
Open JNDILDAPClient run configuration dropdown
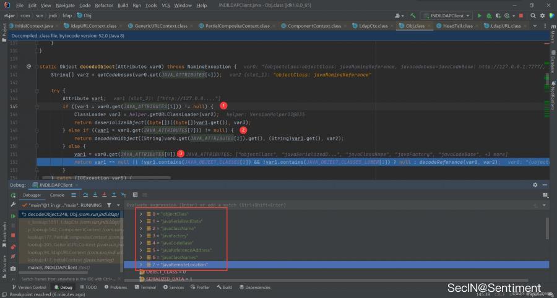click(x=447, y=15)
